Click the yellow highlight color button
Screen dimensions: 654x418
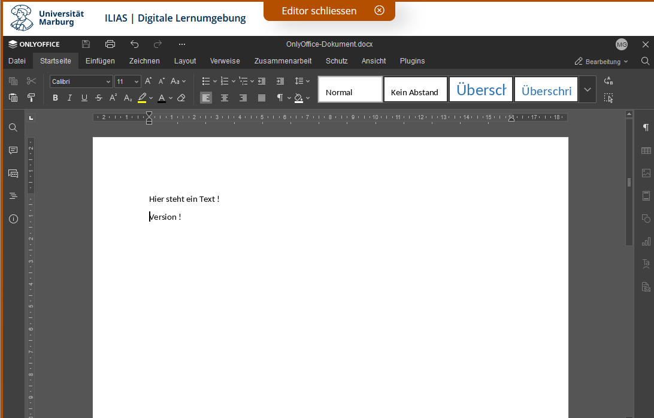(142, 98)
